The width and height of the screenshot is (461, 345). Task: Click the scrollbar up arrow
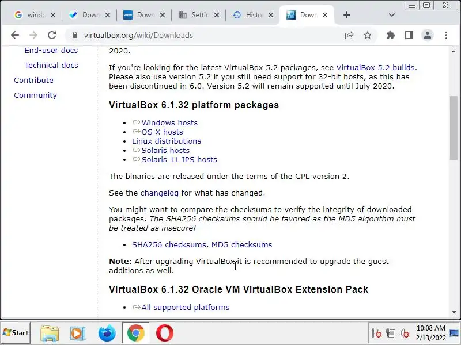[x=454, y=51]
